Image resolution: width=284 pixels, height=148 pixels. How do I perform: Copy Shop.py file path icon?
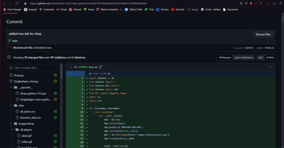tap(100, 67)
